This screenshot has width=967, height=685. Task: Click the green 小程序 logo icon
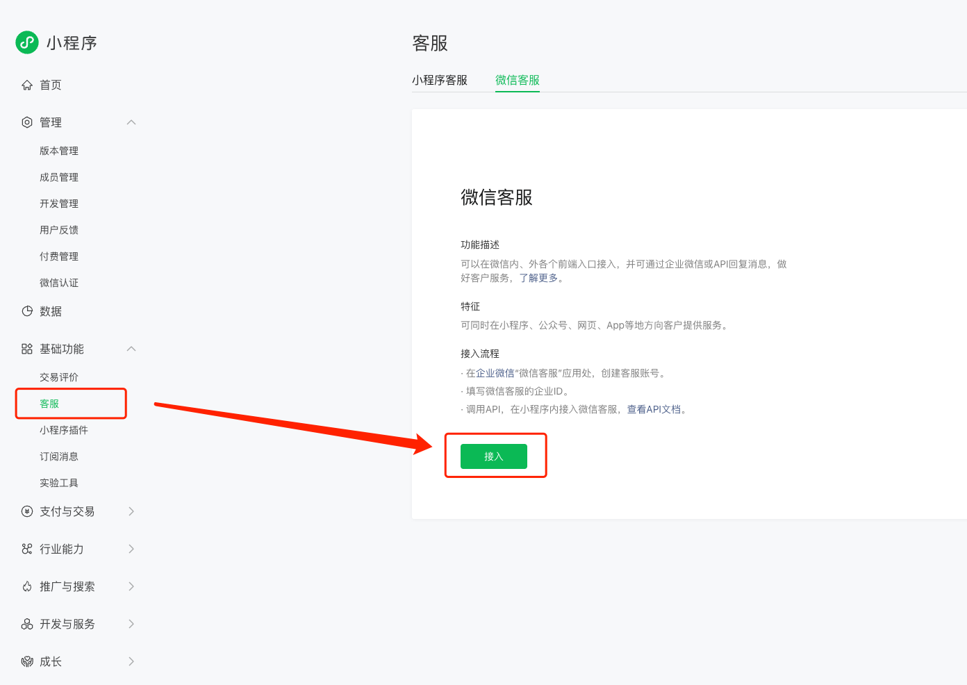[27, 42]
